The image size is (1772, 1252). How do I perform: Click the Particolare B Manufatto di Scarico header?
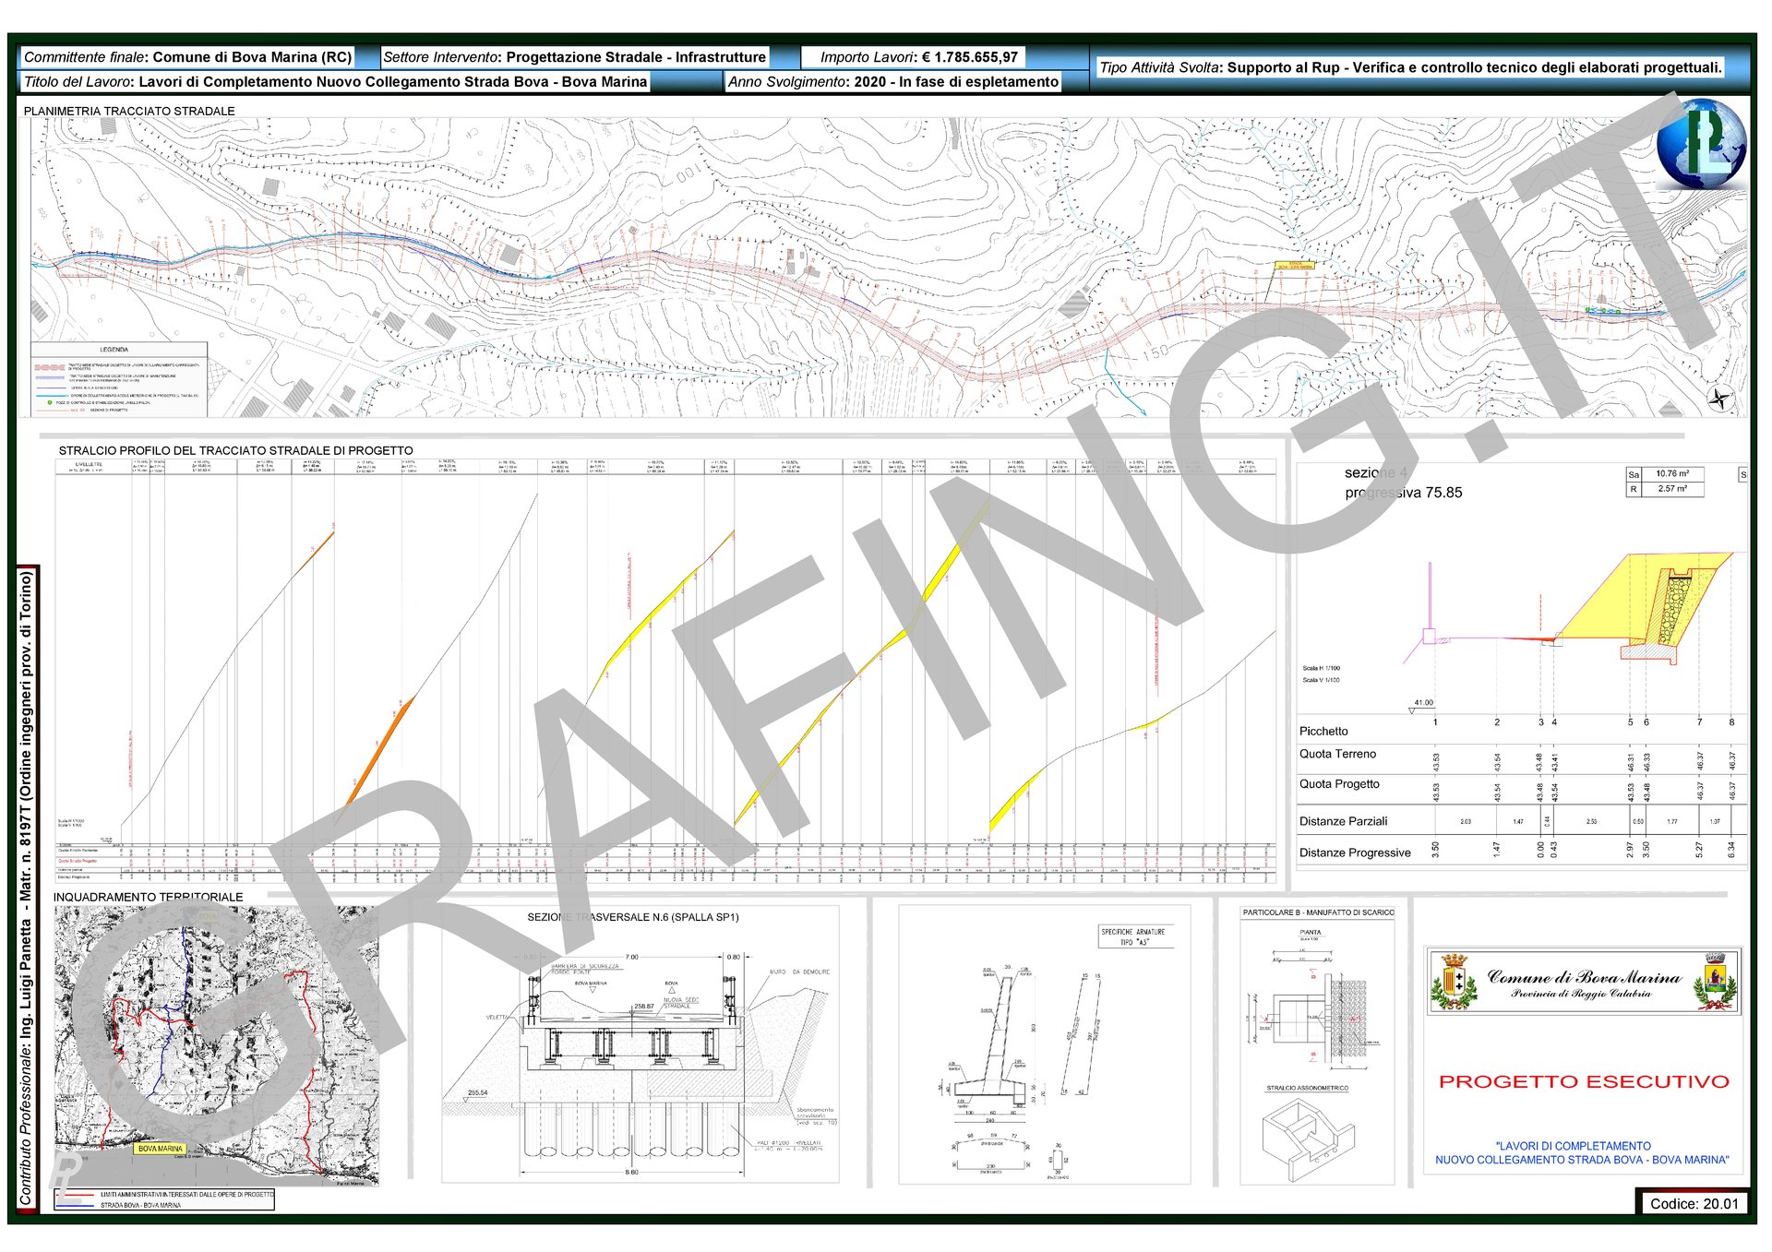tap(1318, 912)
